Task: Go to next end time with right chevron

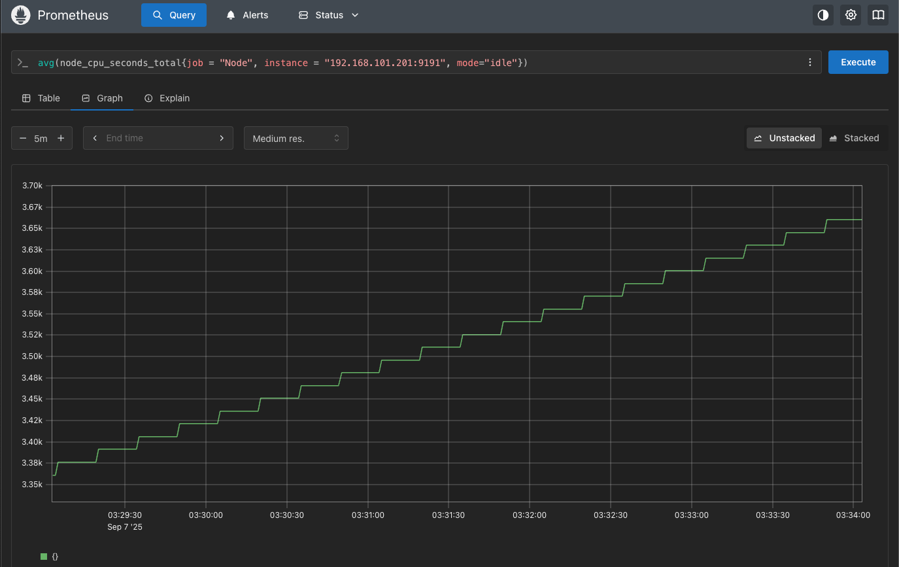Action: (x=222, y=138)
